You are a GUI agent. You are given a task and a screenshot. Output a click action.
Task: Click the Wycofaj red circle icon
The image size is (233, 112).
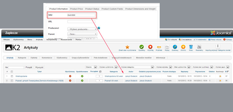coord(150,47)
